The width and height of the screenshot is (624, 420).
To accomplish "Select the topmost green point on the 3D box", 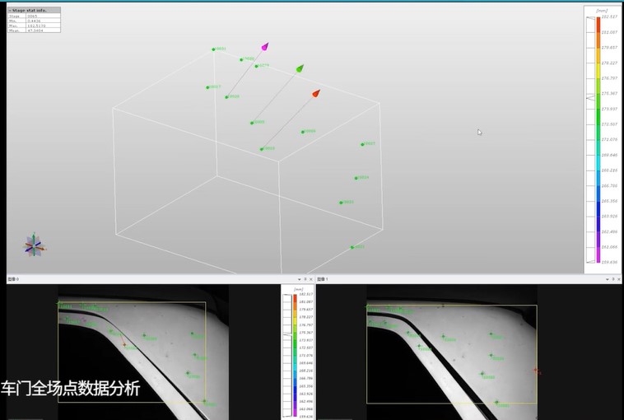I will (213, 49).
